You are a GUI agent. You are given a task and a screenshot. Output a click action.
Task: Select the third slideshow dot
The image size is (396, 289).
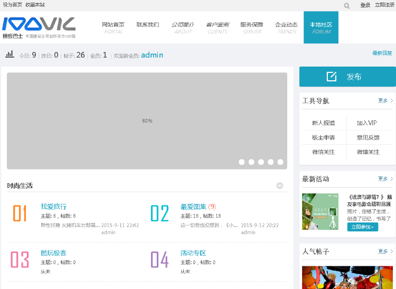pos(261,162)
